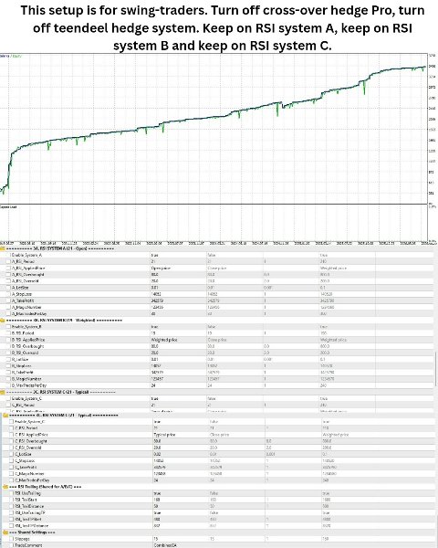This screenshot has width=438, height=548.
Task: Edit the A_StopLoss value cell
Action: coord(178,294)
